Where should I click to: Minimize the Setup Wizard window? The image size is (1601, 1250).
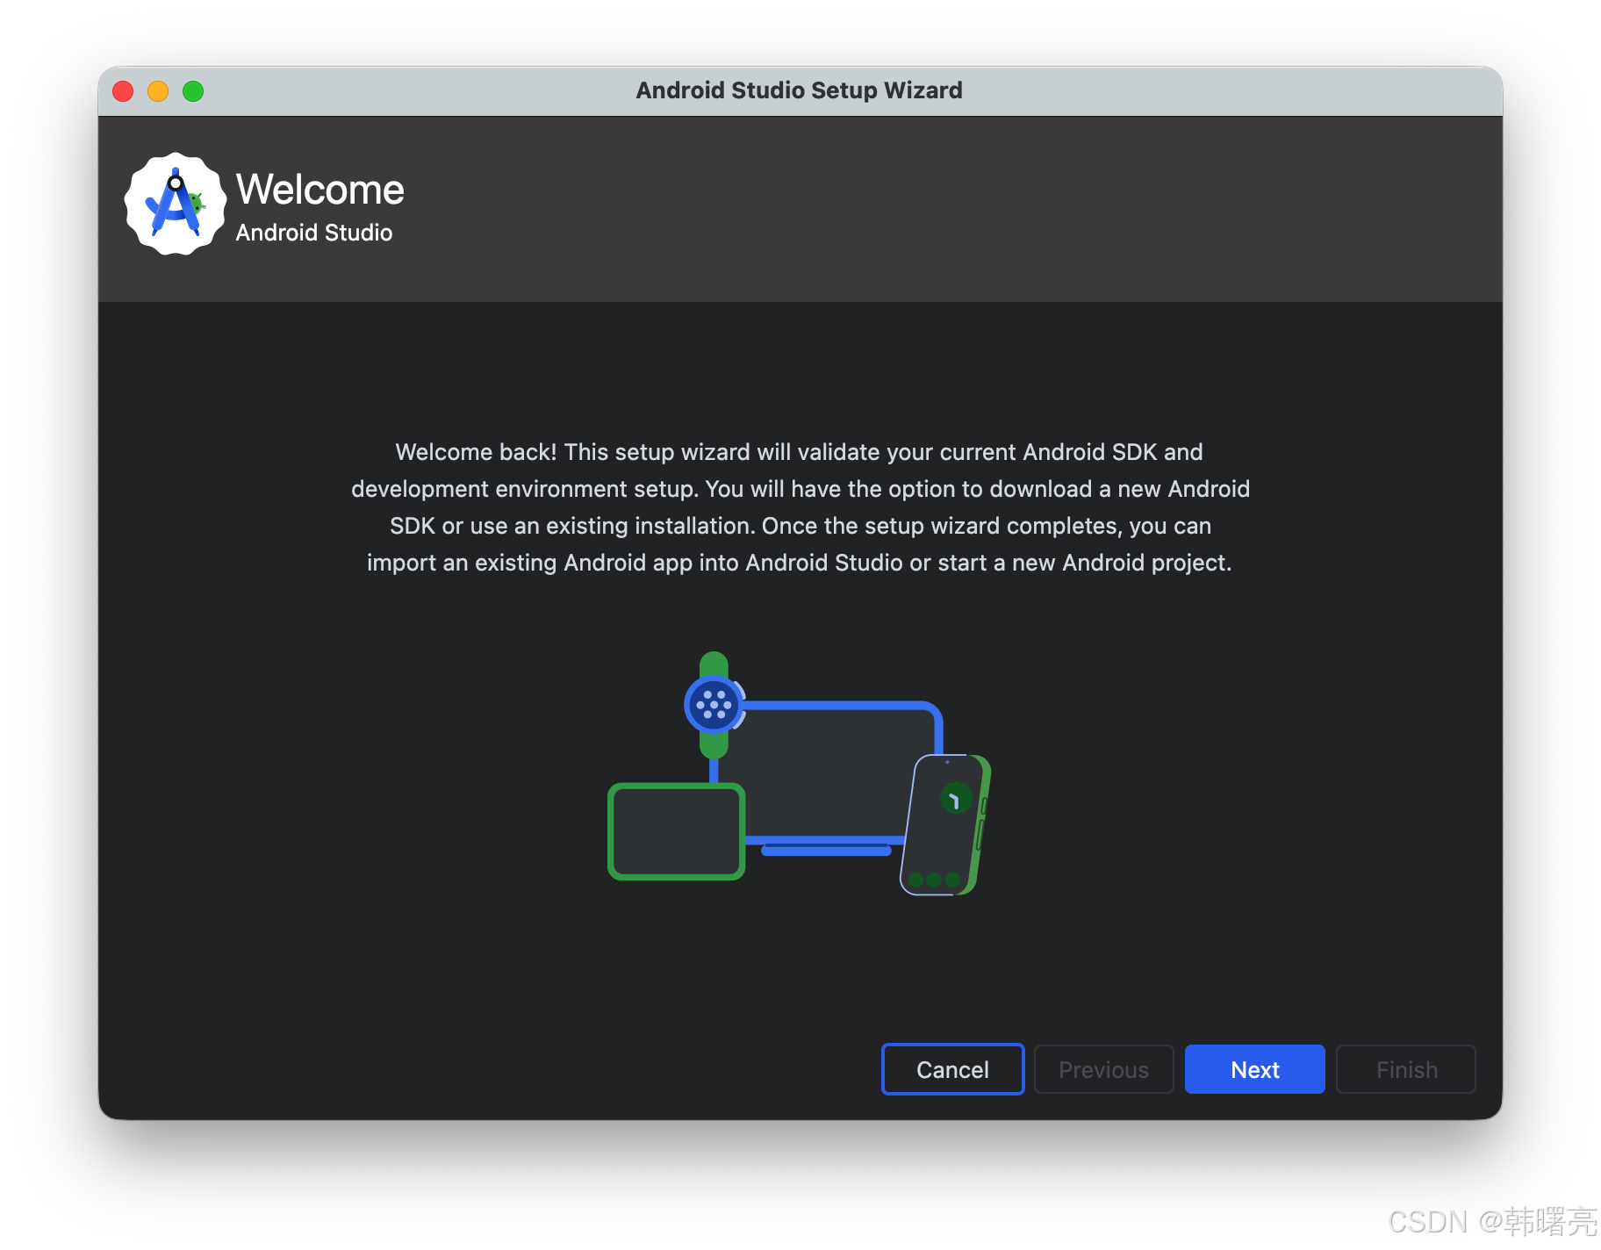click(158, 91)
